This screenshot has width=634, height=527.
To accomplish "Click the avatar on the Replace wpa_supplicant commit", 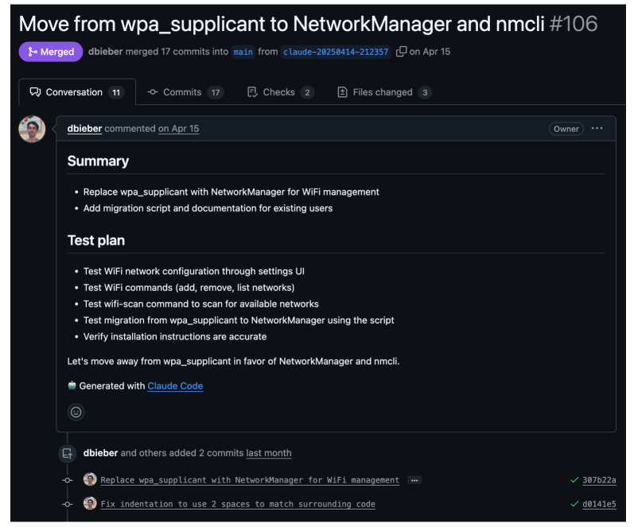I will point(90,480).
